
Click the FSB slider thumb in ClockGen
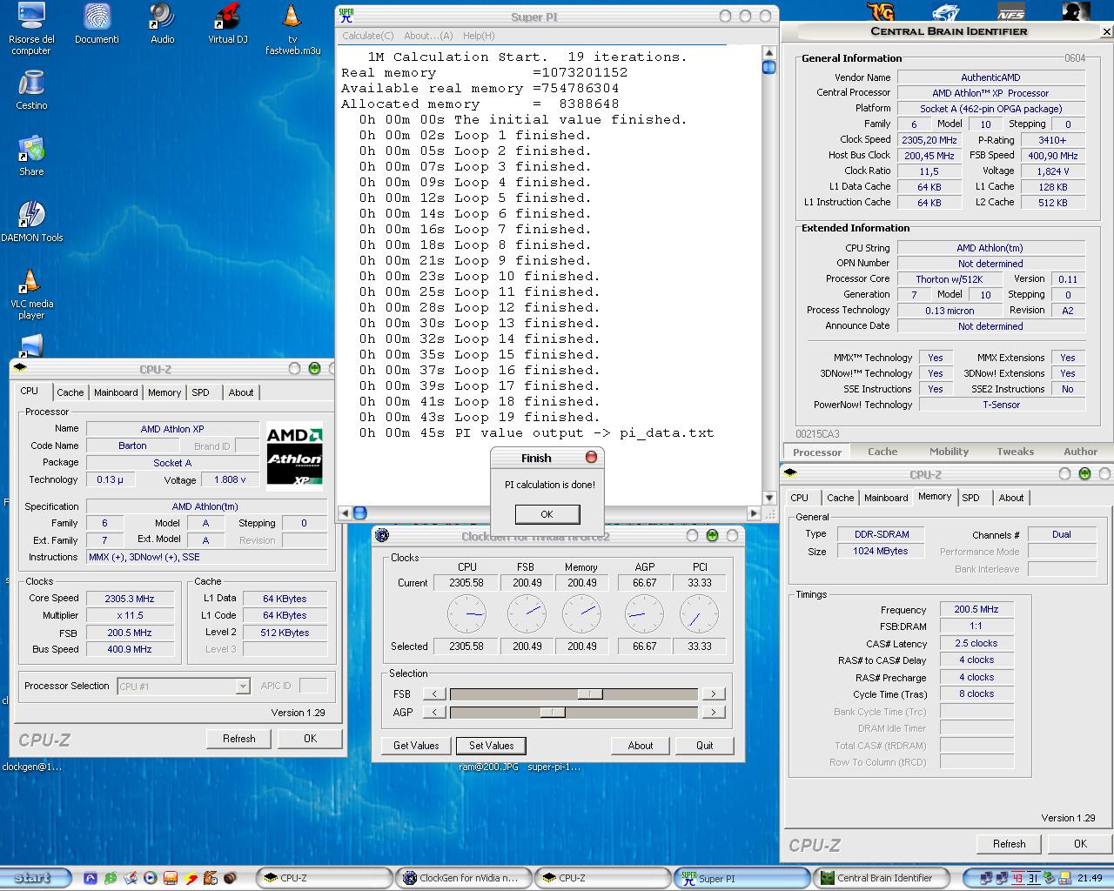tap(589, 694)
